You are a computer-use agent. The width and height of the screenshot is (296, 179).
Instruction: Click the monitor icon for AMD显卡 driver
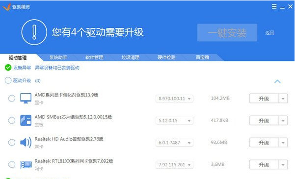tap(26, 98)
